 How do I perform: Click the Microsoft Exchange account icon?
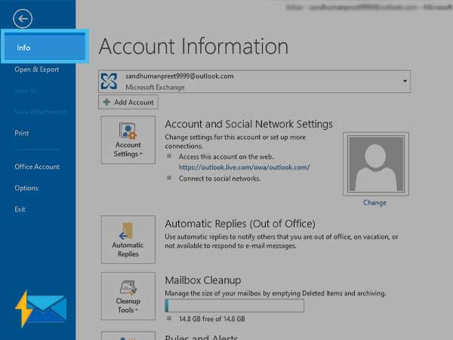point(109,82)
